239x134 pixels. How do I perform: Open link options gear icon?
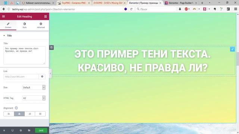(x=42, y=77)
